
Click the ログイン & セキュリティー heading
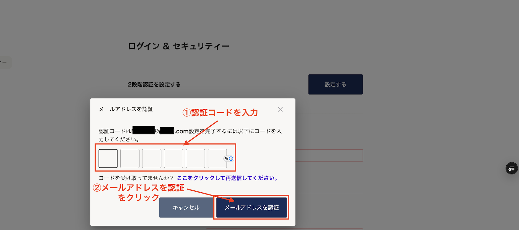178,46
